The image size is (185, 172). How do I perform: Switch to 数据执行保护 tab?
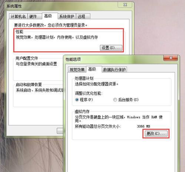[x=114, y=70]
